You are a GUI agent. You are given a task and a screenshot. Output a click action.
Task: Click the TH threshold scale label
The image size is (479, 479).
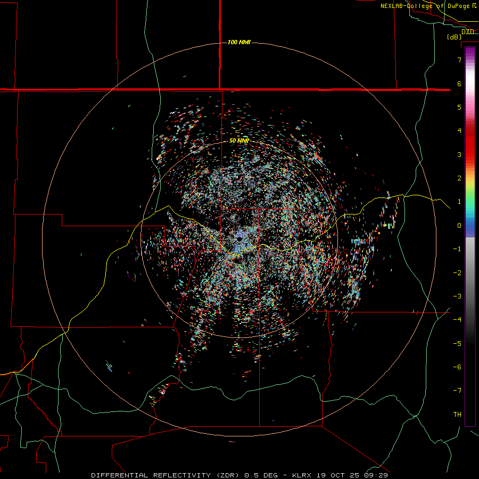[x=457, y=415]
